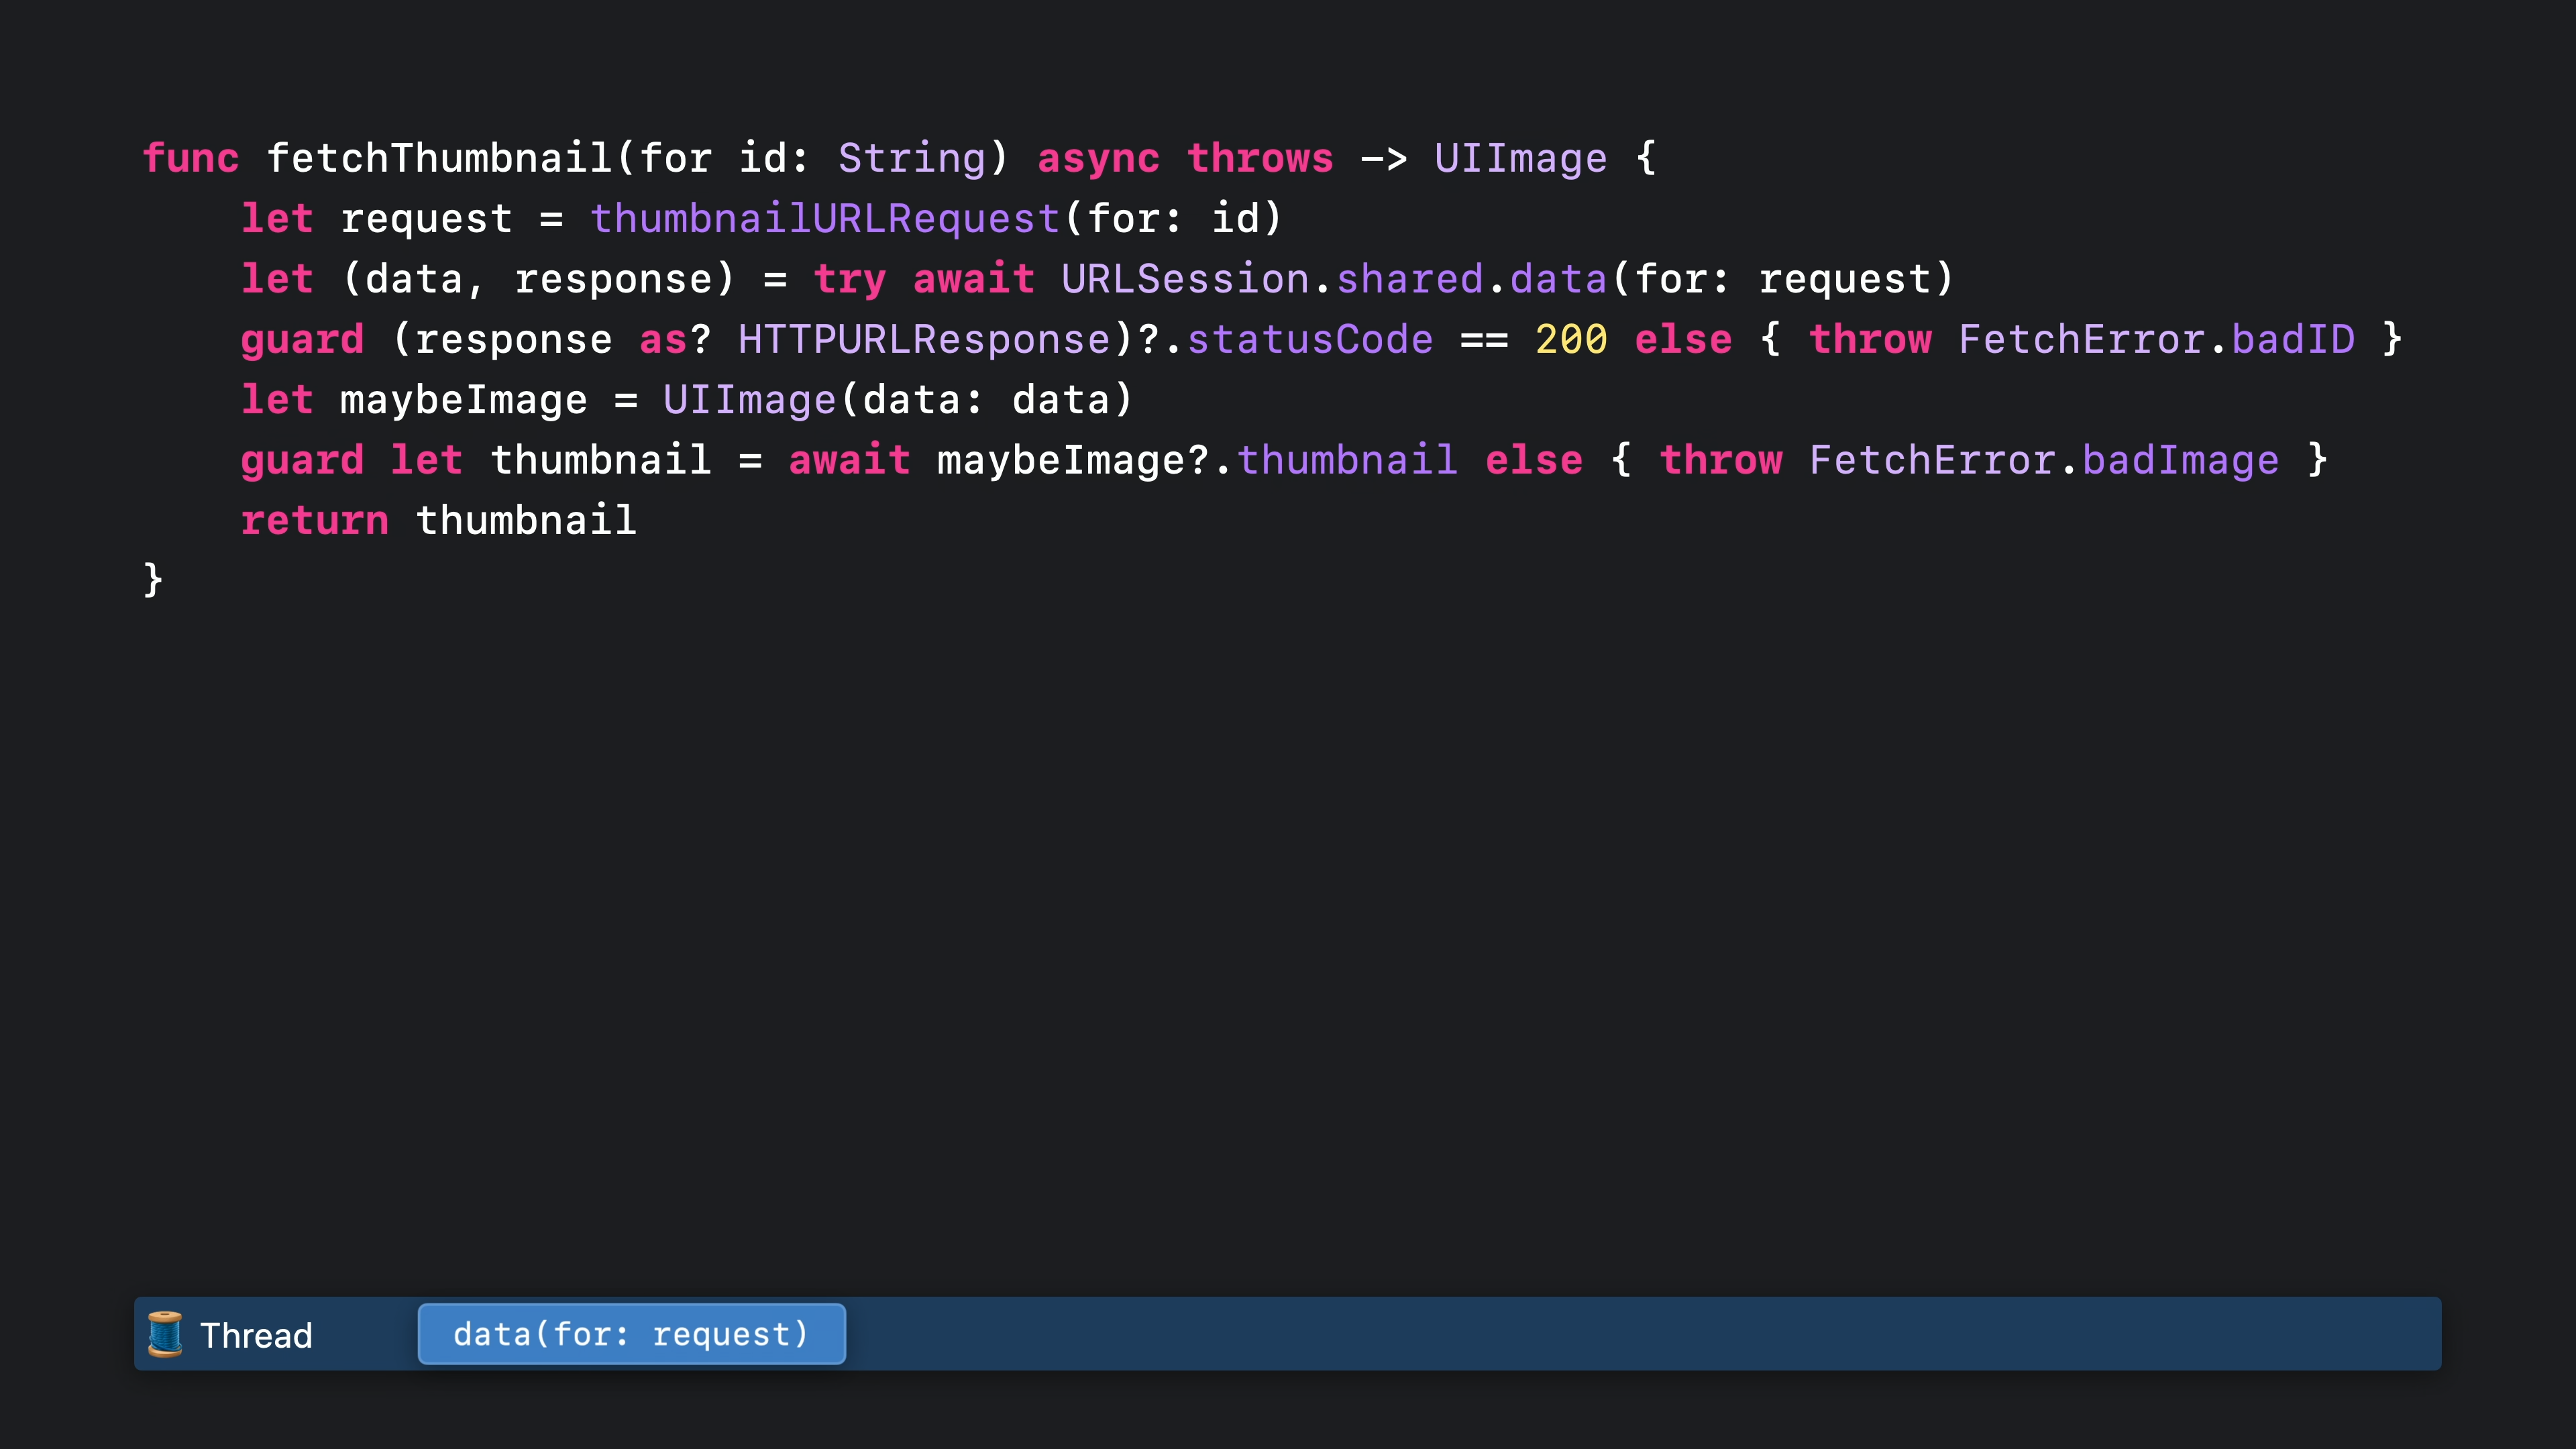This screenshot has height=1449, width=2576.
Task: Click the async keyword in signature
Action: coord(1098,158)
